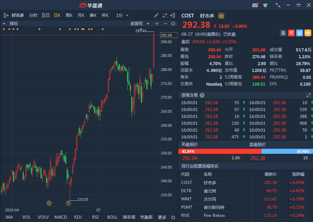
Task: Add COST to watchlist with plus icon
Action: [x=308, y=33]
